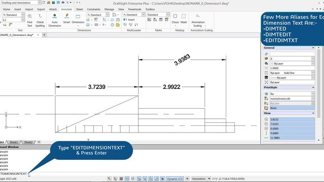Screen dimensions: 324x182
Task: Click the Open folder icon in quick access toolbar
Action: pos(49,3)
